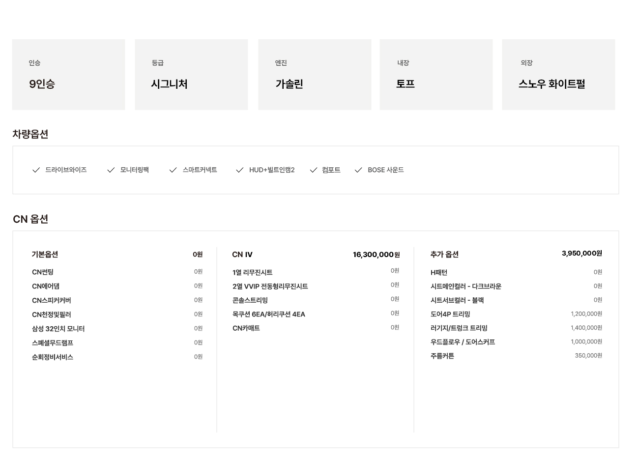Click the 차량옵션 section heading
Screen dimensions: 639x468
(x=30, y=134)
